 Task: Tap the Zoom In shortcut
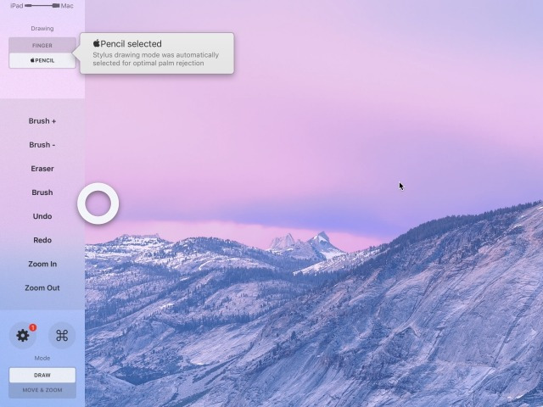coord(42,264)
